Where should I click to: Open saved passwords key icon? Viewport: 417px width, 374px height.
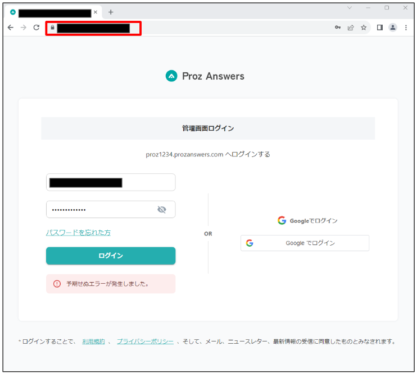(338, 27)
